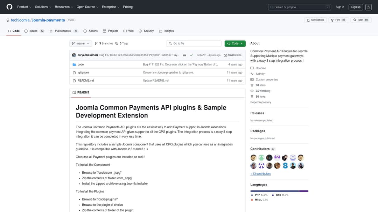Expand the commit message ellipsis button

coord(184,55)
